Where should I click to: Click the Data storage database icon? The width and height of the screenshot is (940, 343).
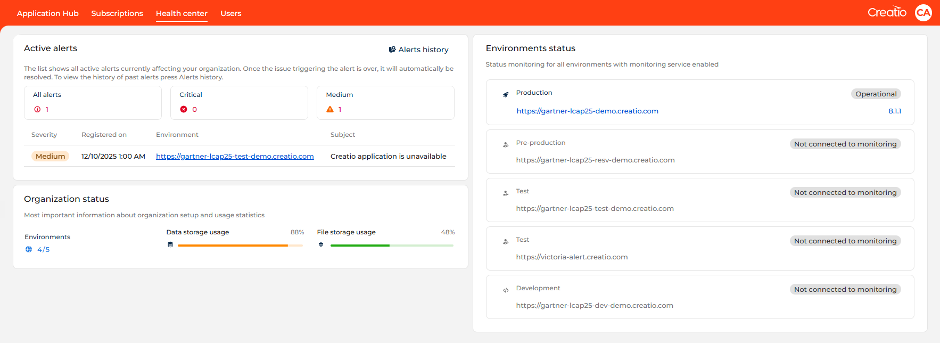point(170,245)
